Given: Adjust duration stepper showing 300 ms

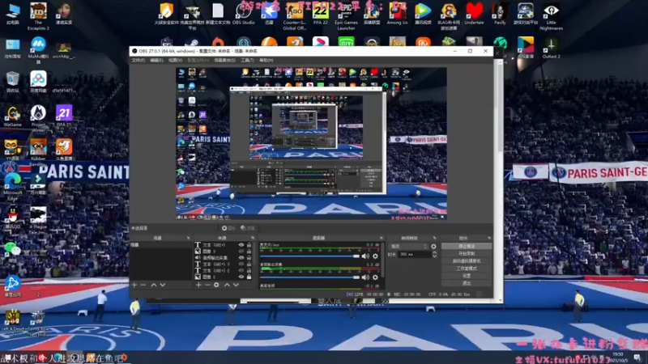Looking at the screenshot, I should [434, 255].
